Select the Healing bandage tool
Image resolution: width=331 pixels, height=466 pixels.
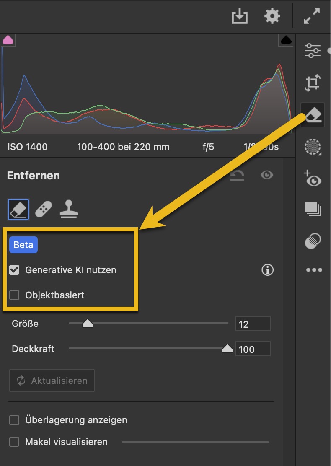pos(44,210)
